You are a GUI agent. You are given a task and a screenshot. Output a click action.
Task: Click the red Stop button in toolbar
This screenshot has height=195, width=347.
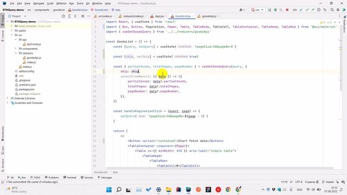(287, 10)
